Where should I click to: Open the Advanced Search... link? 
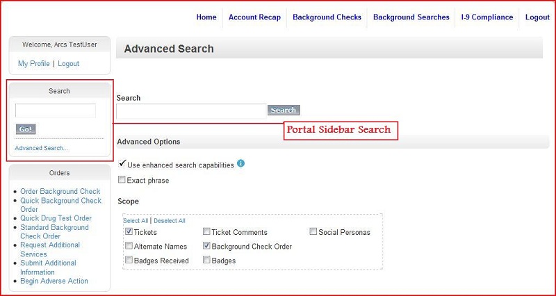[x=41, y=148]
